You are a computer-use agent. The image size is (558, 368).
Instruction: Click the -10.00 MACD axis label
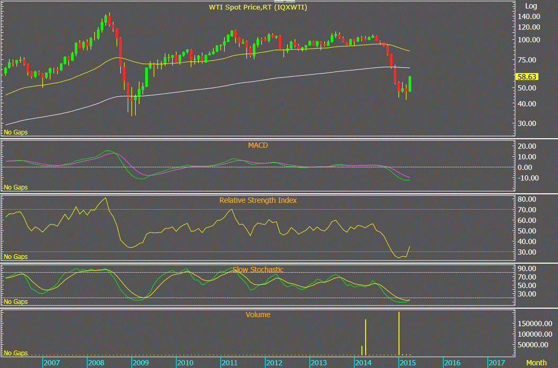(527, 178)
